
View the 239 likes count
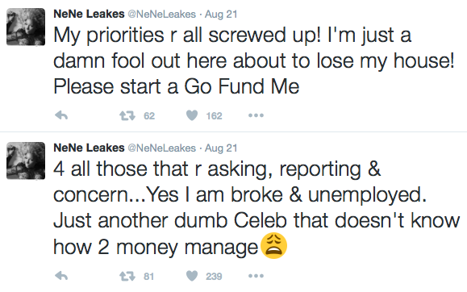(x=214, y=276)
